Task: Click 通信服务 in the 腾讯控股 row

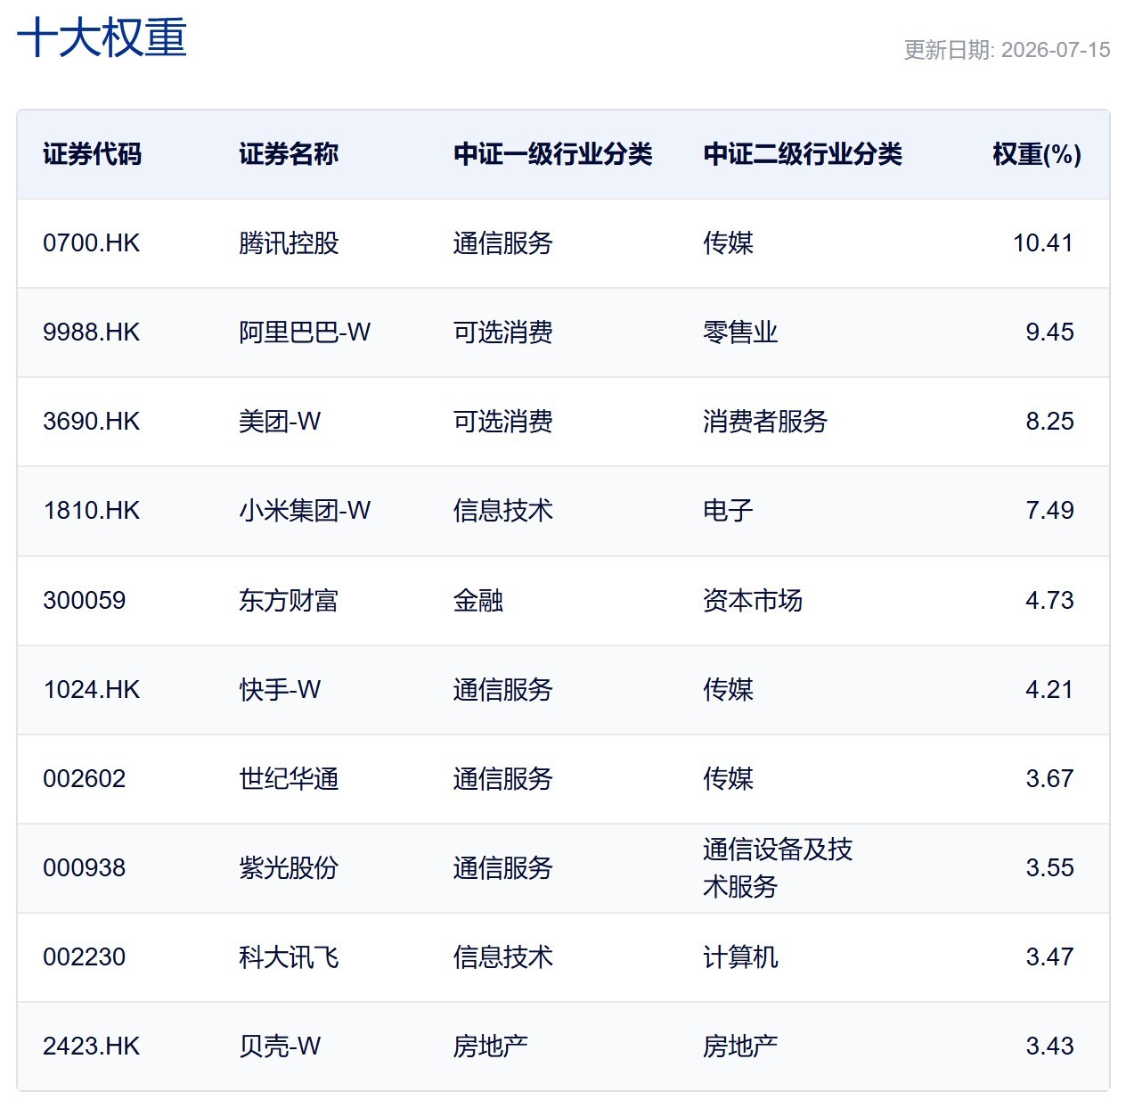Action: 503,243
